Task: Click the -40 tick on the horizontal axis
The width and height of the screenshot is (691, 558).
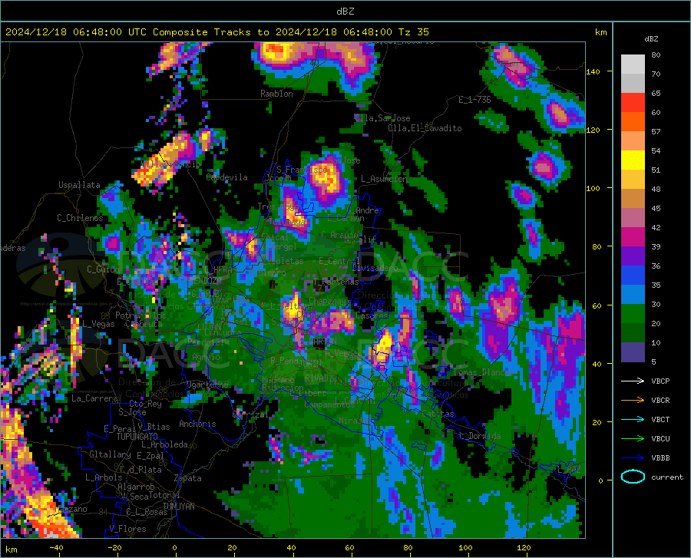Action: click(x=56, y=547)
